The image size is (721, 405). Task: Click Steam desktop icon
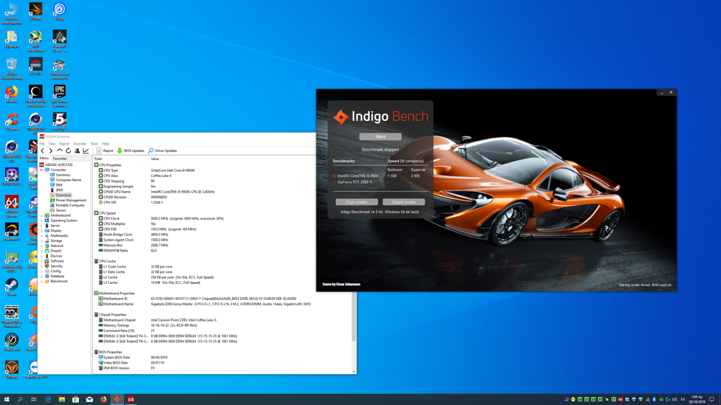(x=12, y=287)
